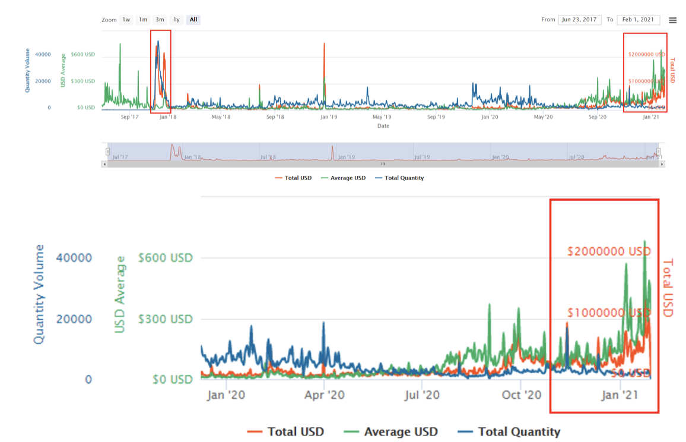Set zoom range to 1m
The image size is (686, 442).
tap(143, 20)
